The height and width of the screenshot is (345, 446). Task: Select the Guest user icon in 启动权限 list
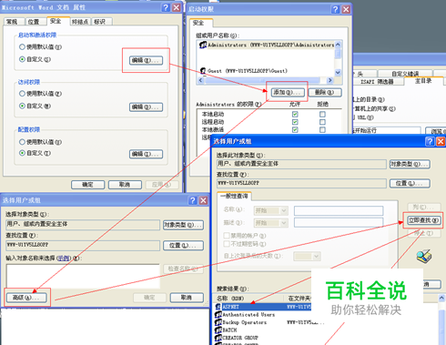coord(203,71)
